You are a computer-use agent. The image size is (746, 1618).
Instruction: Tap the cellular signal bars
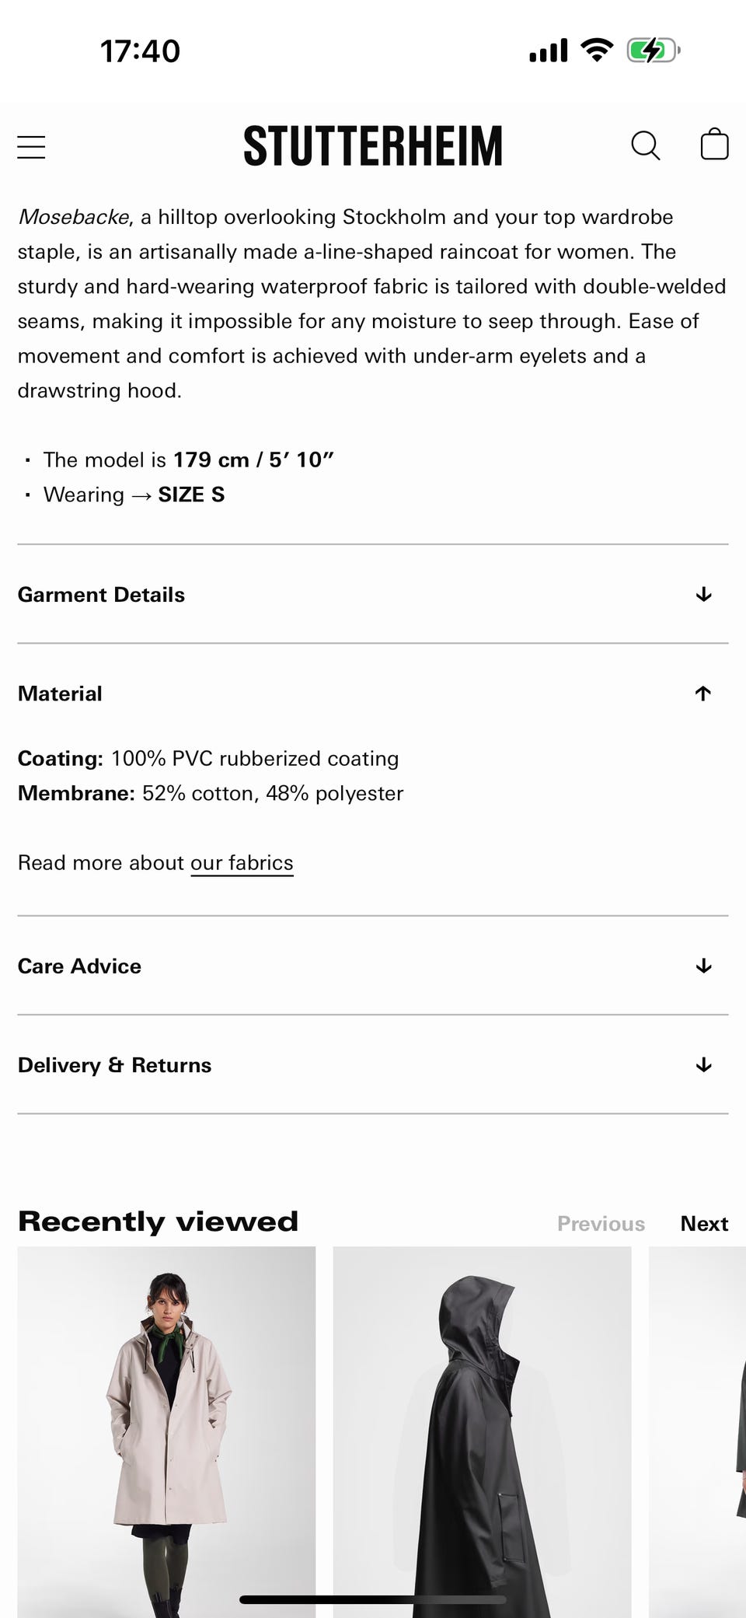(549, 51)
